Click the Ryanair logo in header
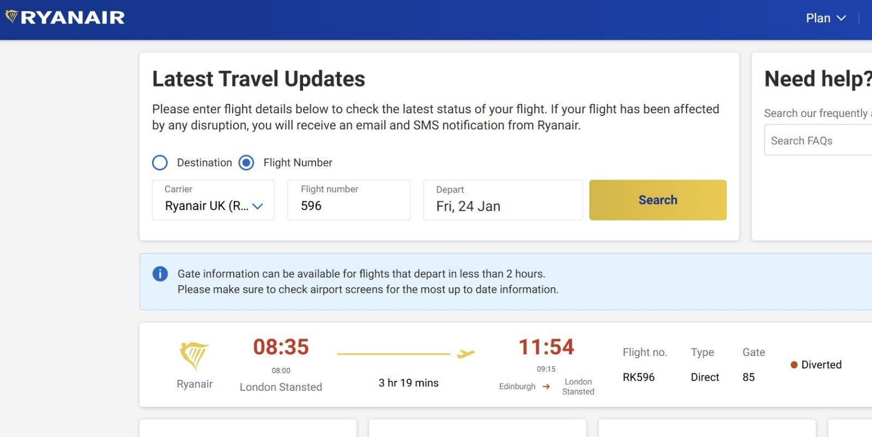 (x=65, y=17)
